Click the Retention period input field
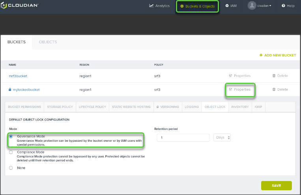The width and height of the screenshot is (301, 195). click(x=183, y=137)
